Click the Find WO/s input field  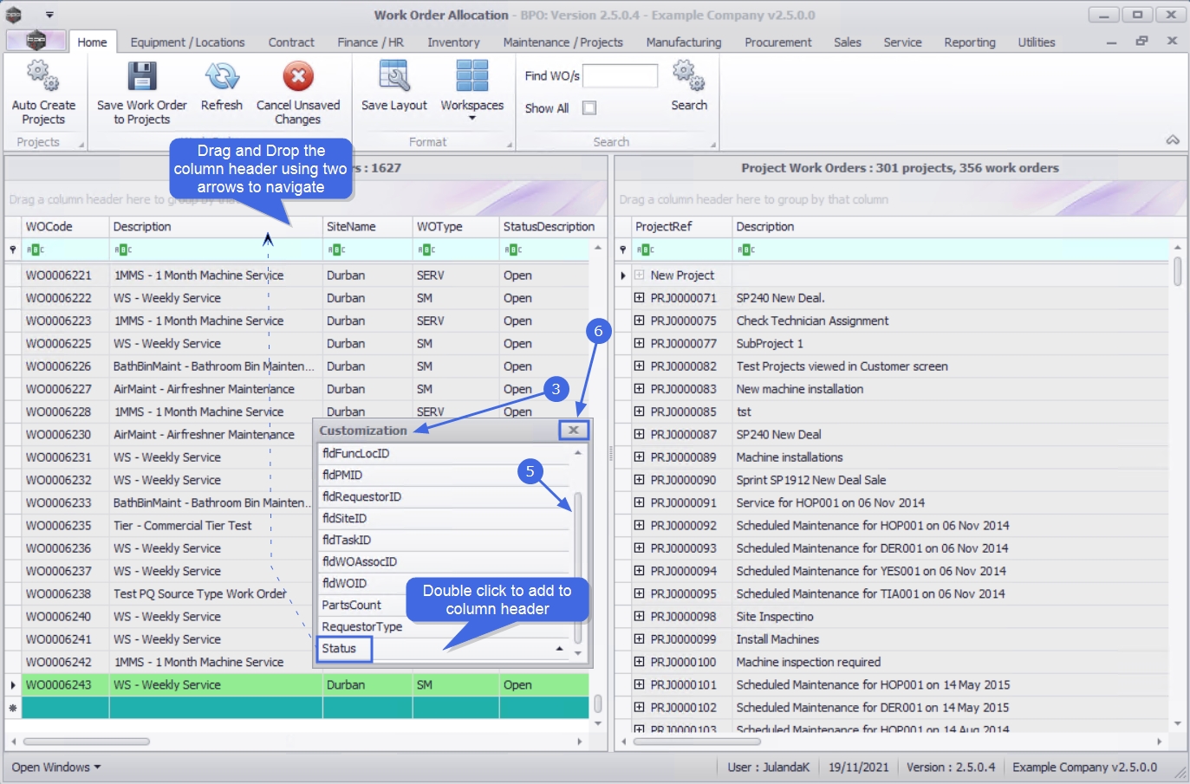pos(620,76)
